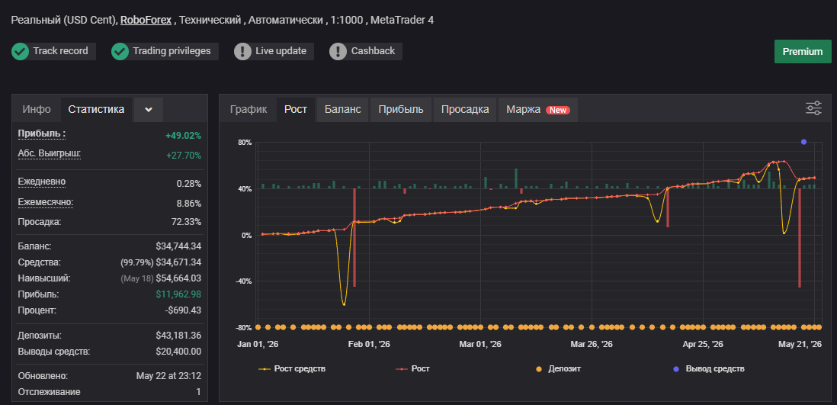837x405 pixels.
Task: Show the Просадка chart tab
Action: tap(465, 110)
